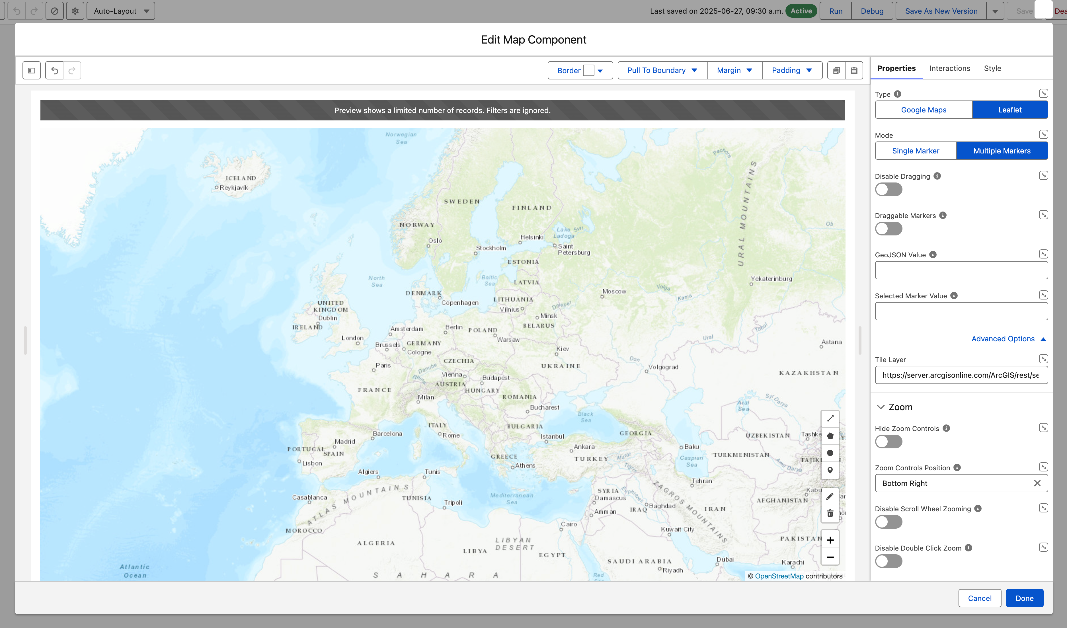The width and height of the screenshot is (1067, 628).
Task: Switch to the Style tab
Action: 992,68
